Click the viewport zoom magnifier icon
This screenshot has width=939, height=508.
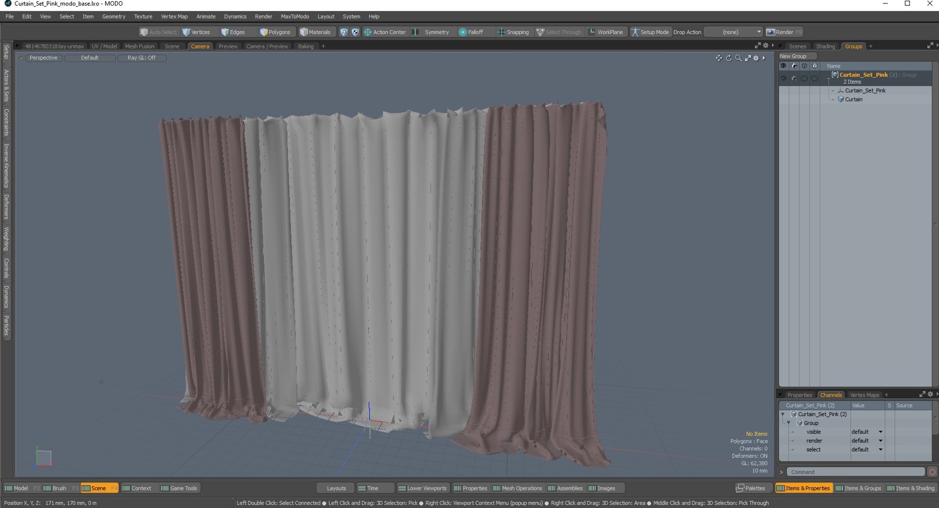738,58
